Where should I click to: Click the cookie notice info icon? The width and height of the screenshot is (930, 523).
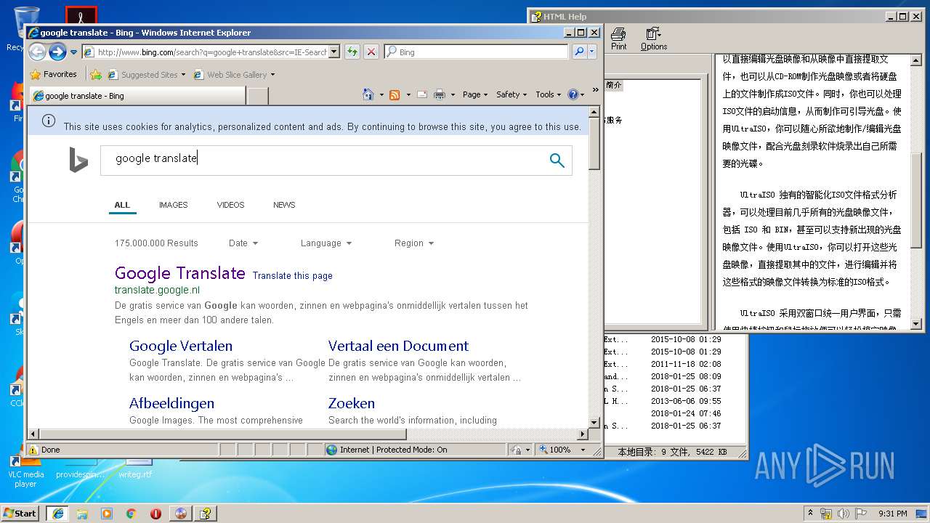(49, 121)
